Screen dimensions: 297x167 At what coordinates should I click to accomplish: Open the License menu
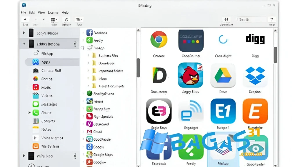point(53,12)
